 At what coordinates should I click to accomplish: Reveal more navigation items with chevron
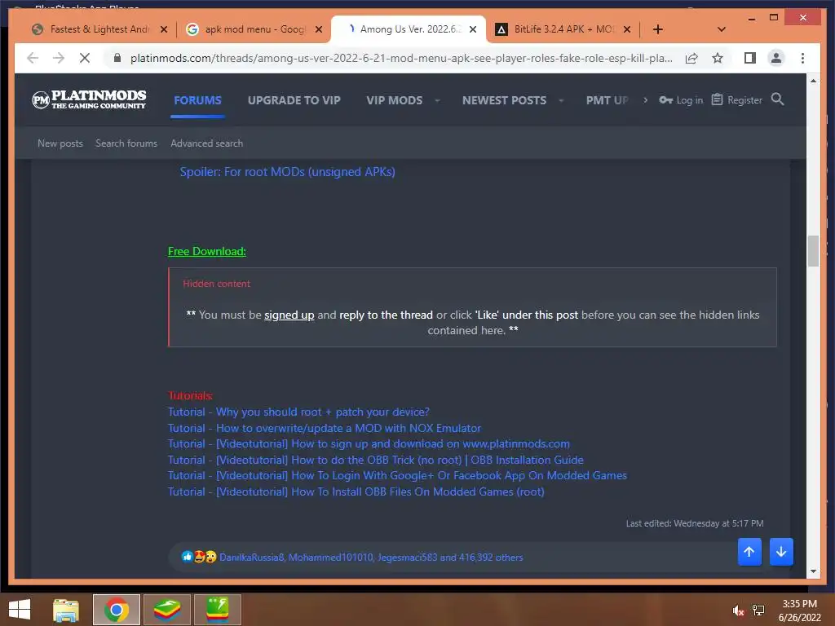click(x=646, y=100)
